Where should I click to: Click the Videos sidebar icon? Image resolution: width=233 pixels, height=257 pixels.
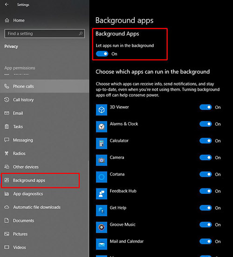7,247
